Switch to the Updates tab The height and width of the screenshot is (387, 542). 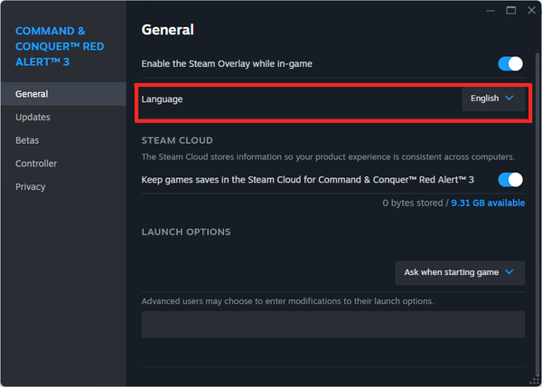(33, 118)
